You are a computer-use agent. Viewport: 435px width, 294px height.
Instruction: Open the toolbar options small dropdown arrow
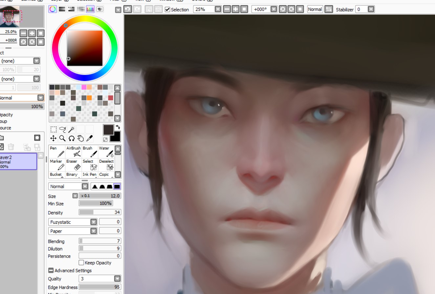click(118, 10)
